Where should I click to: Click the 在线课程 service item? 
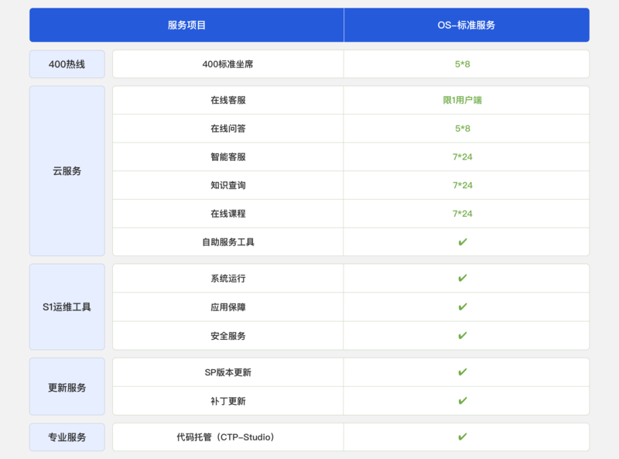coord(227,214)
